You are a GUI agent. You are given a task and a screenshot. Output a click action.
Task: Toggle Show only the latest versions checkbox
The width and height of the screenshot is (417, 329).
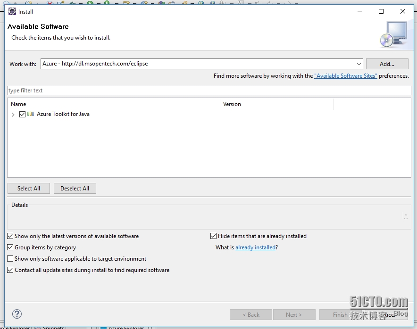tap(10, 236)
